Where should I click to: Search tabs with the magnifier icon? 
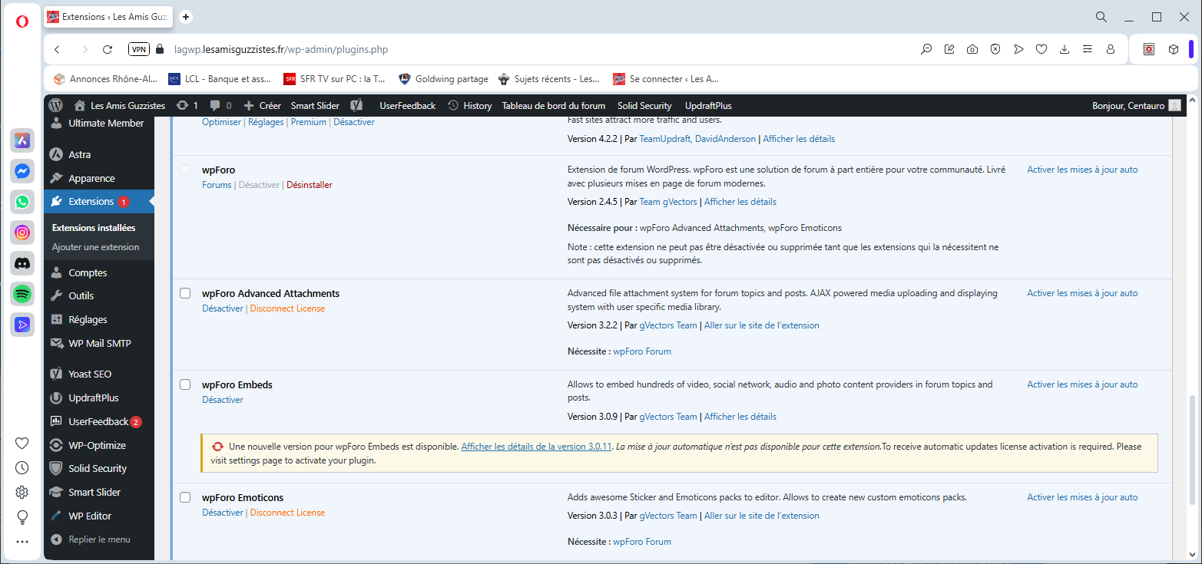(x=1101, y=17)
